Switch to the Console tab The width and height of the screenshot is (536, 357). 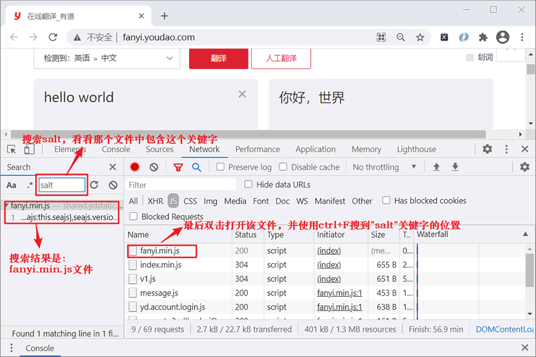point(116,149)
